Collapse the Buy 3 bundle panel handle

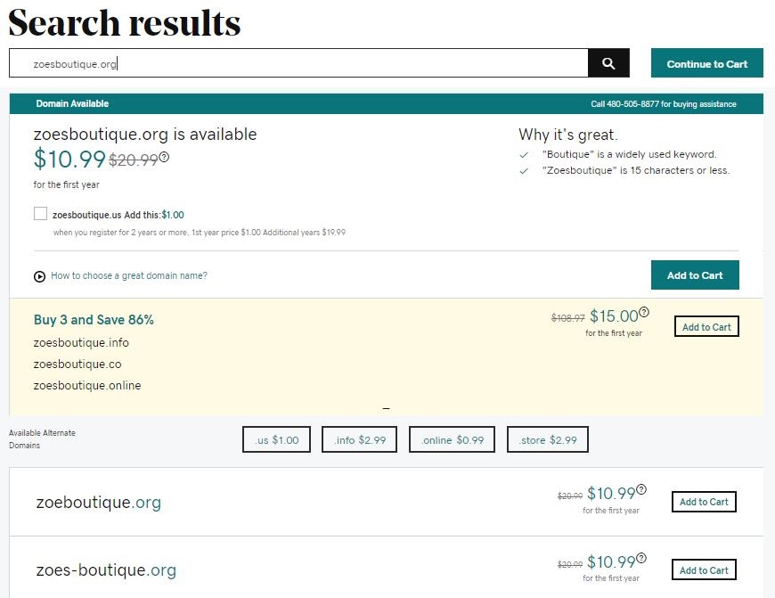pos(387,408)
